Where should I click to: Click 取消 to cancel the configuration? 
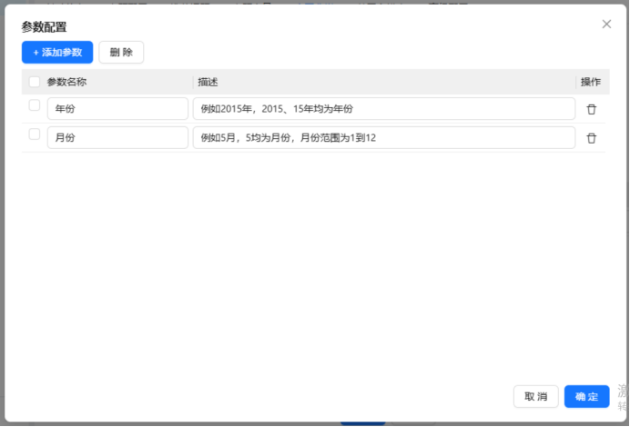(536, 397)
